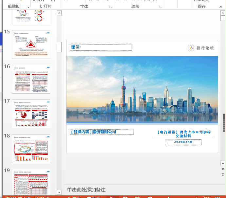Screen dimensions: 226x198
Task: Select the partially visible donut-chart thumbnail above slide 15
Action: click(31, 17)
